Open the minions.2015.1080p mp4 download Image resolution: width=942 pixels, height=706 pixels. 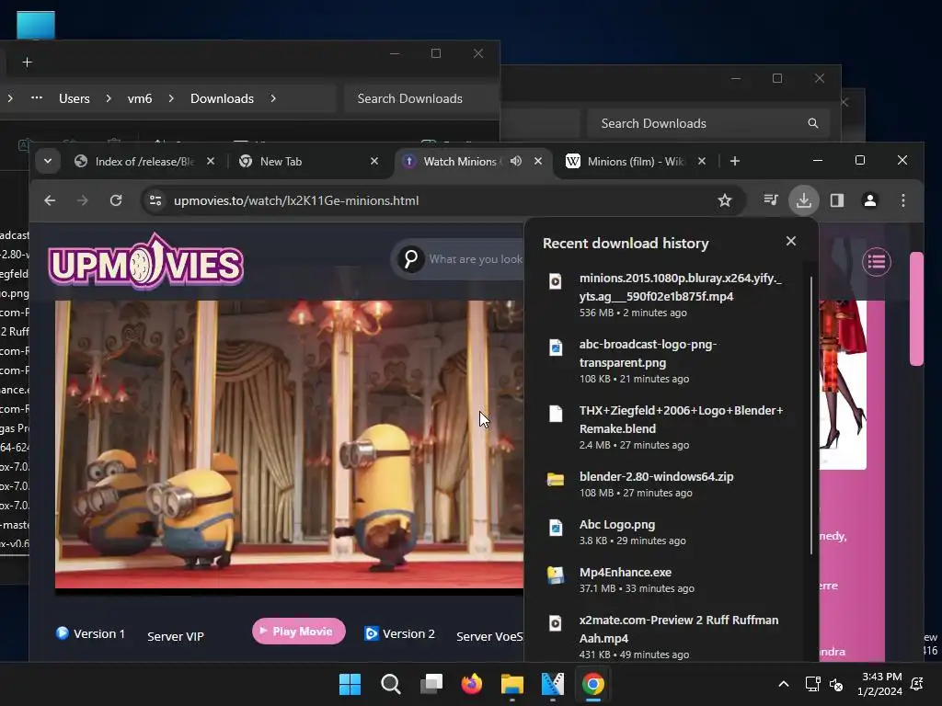coord(670,295)
